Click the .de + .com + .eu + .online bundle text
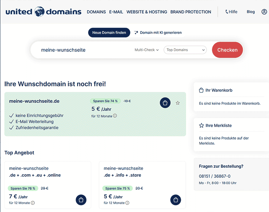269x212 pixels. (35, 175)
